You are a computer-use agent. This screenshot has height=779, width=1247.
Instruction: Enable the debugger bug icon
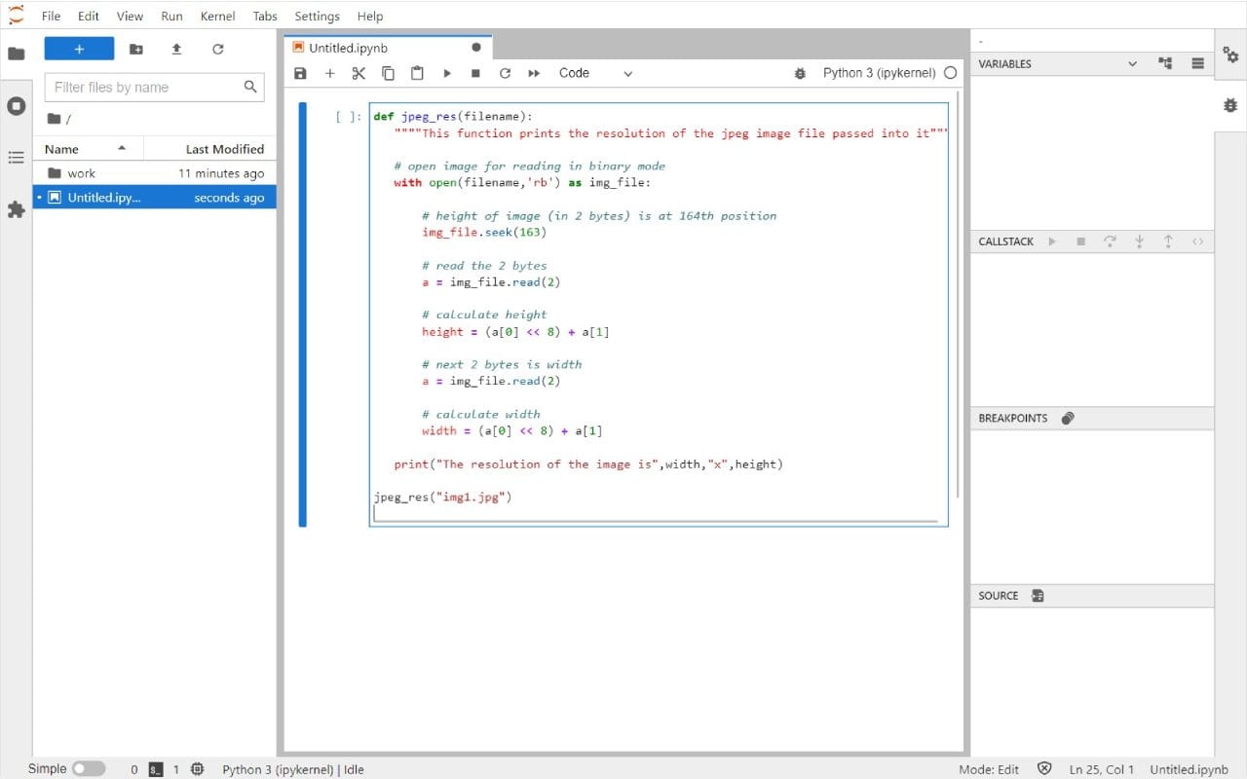point(799,72)
